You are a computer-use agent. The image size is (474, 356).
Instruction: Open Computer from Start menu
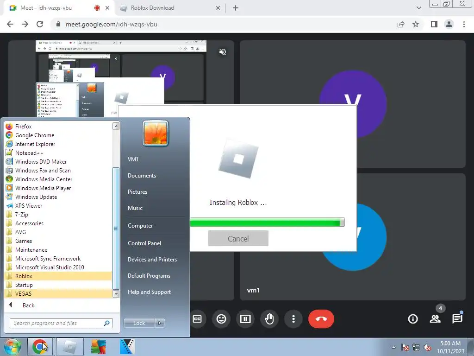point(140,226)
